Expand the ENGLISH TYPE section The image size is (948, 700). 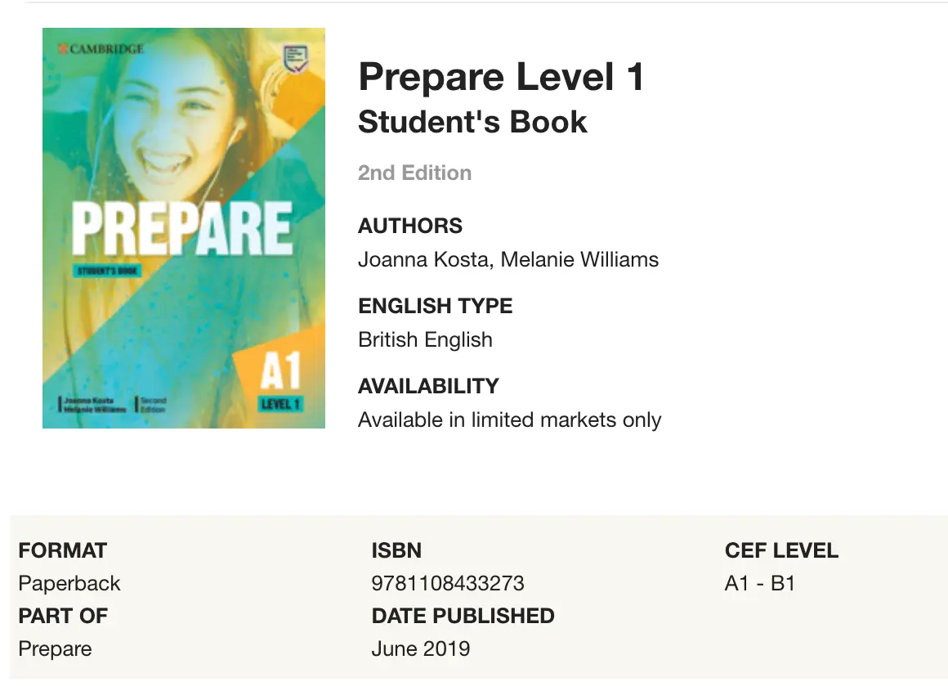[x=436, y=306]
